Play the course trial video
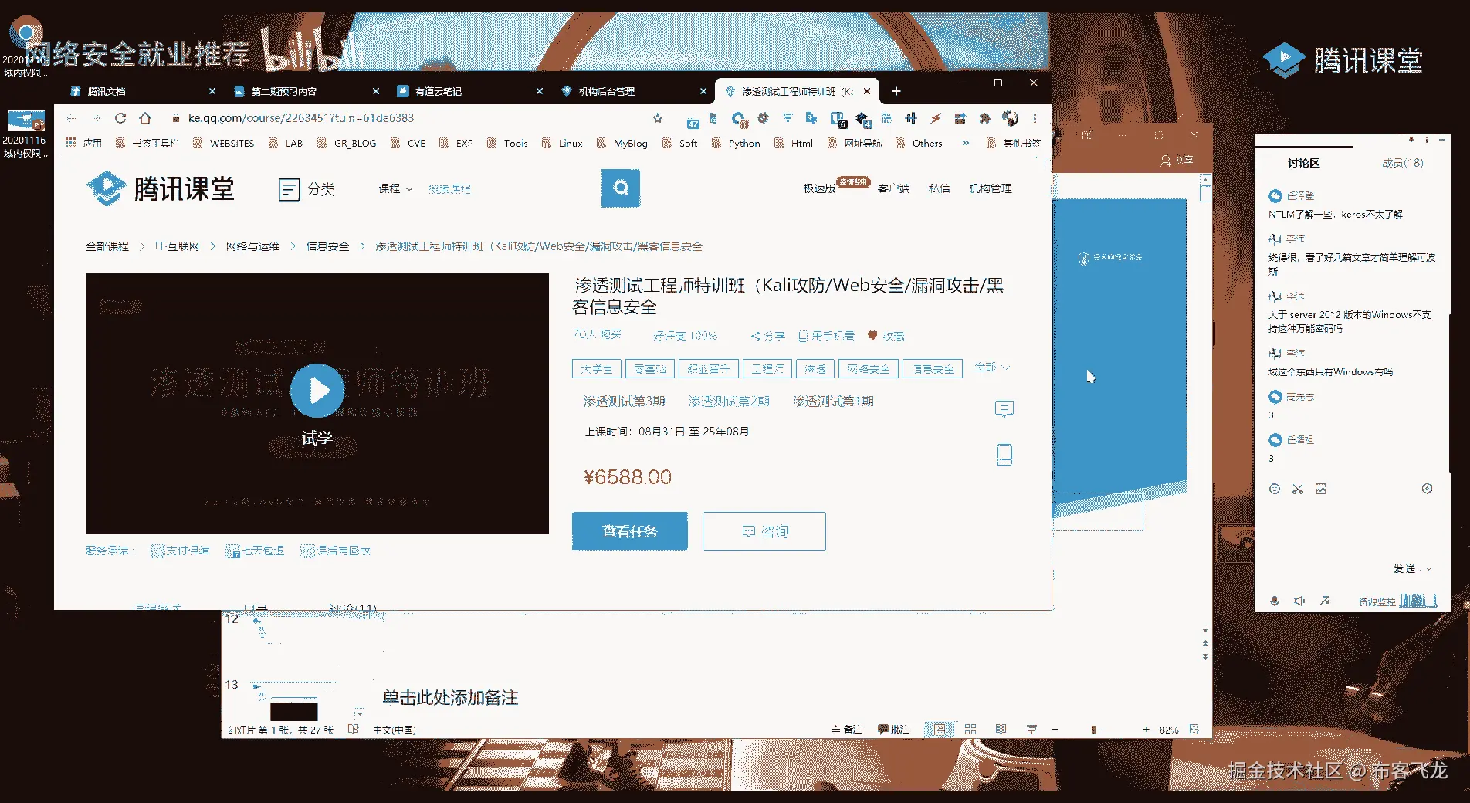Viewport: 1470px width, 803px height. pos(317,391)
